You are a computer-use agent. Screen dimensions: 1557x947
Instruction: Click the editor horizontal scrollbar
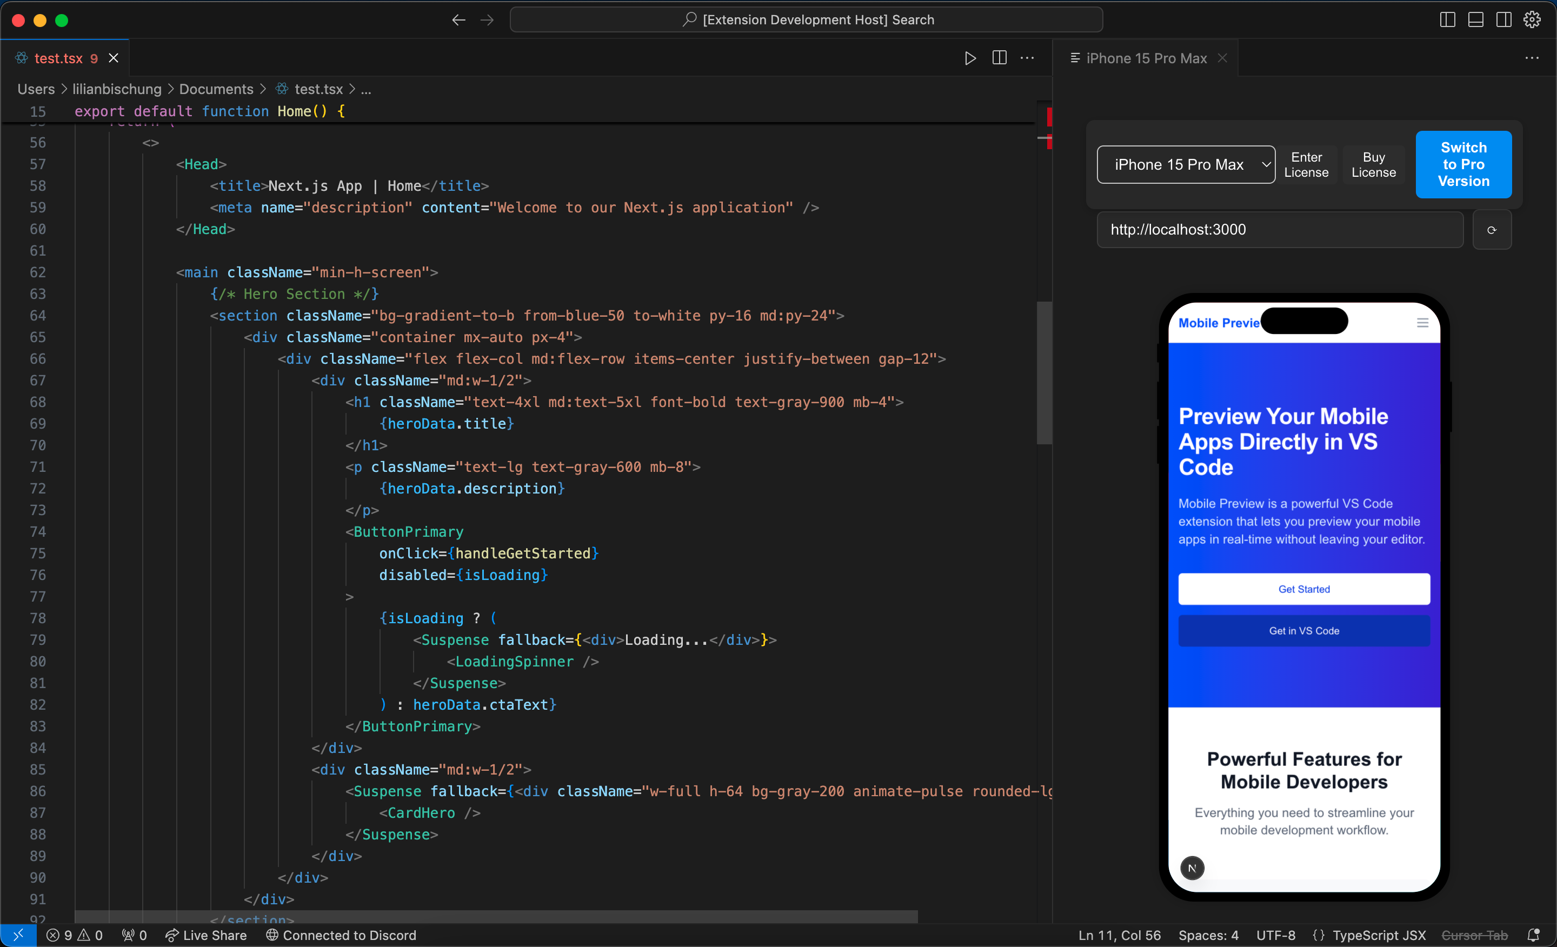[x=496, y=917]
